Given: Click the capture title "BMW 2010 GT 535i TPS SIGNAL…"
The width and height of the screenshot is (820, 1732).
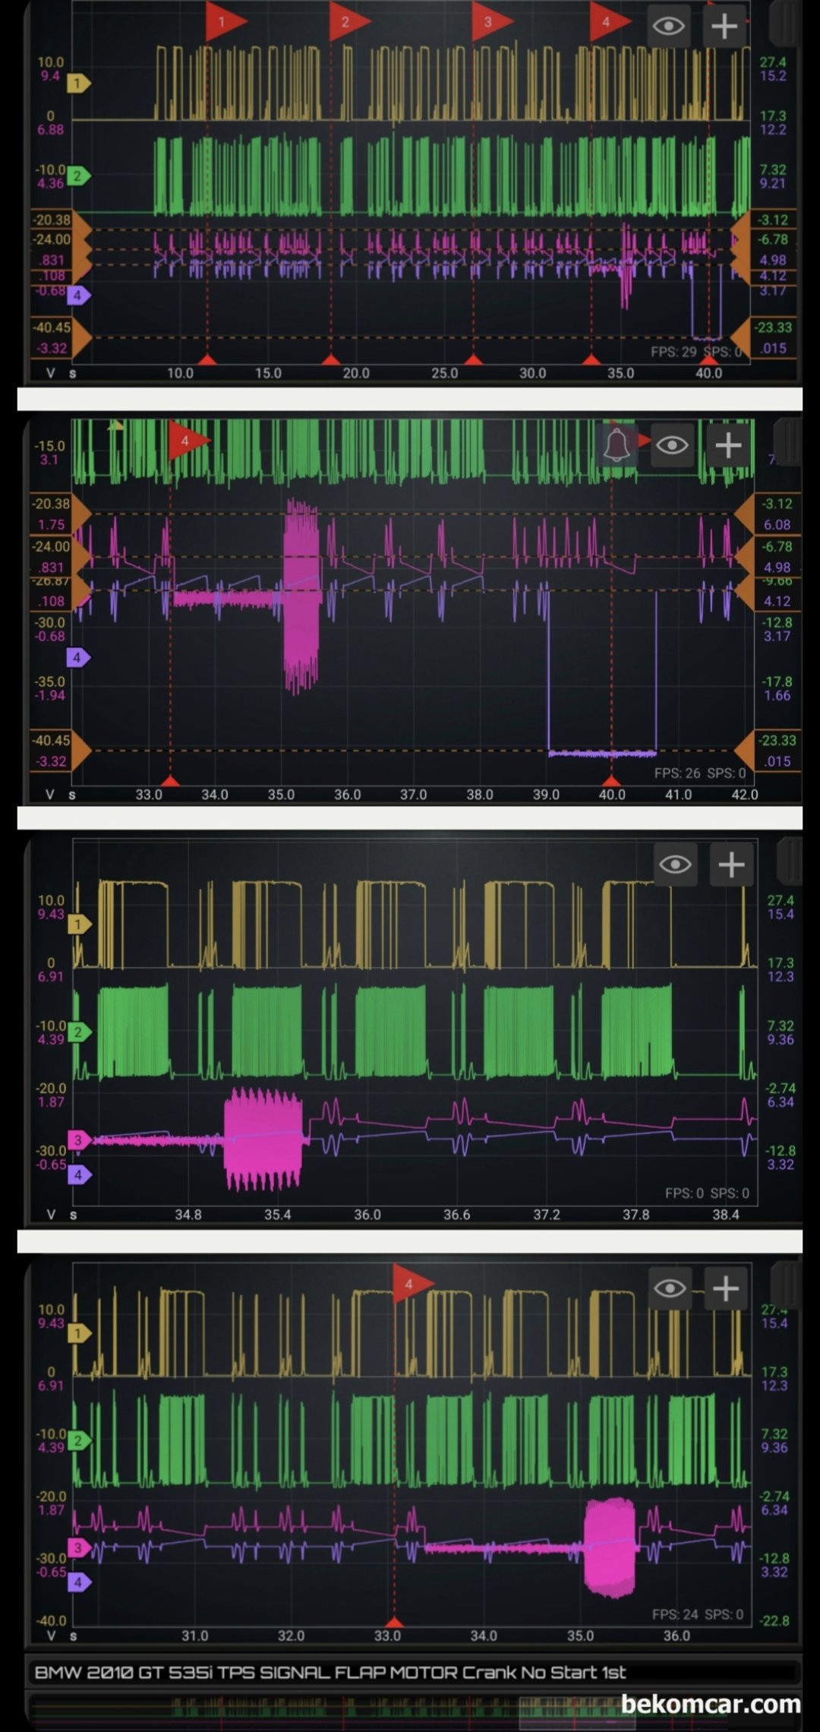Looking at the screenshot, I should [330, 1672].
